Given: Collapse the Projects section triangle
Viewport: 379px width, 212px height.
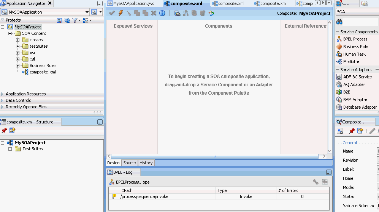Looking at the screenshot, I should pos(3,20).
